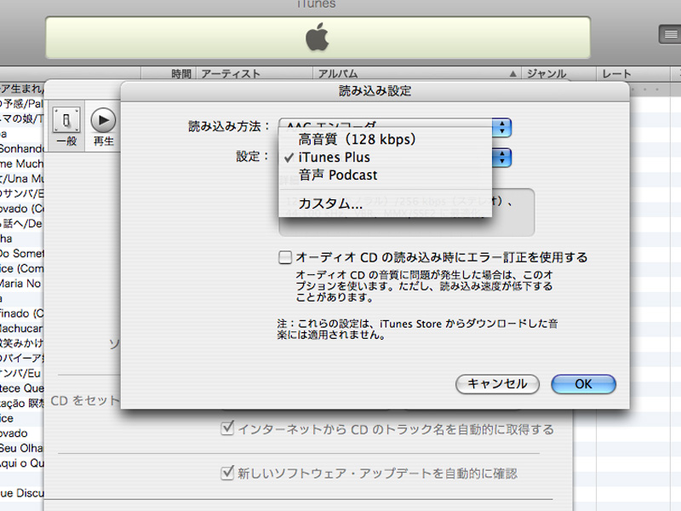Select 高音質 (128 kbps) from the menu
Screen dimensions: 681x511
[357, 139]
